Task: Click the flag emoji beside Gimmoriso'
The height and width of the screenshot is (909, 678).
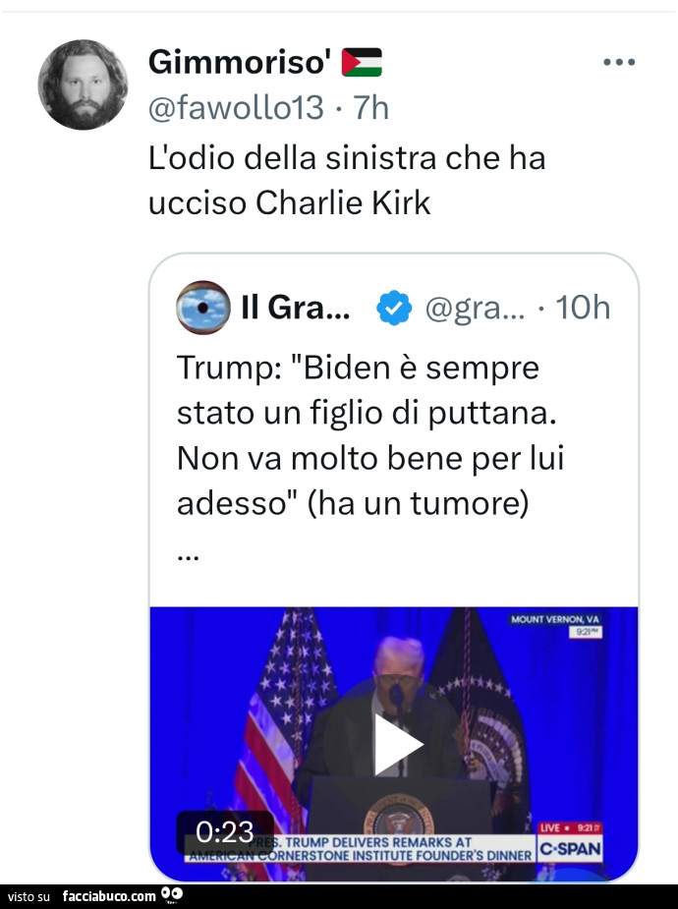Action: point(361,62)
